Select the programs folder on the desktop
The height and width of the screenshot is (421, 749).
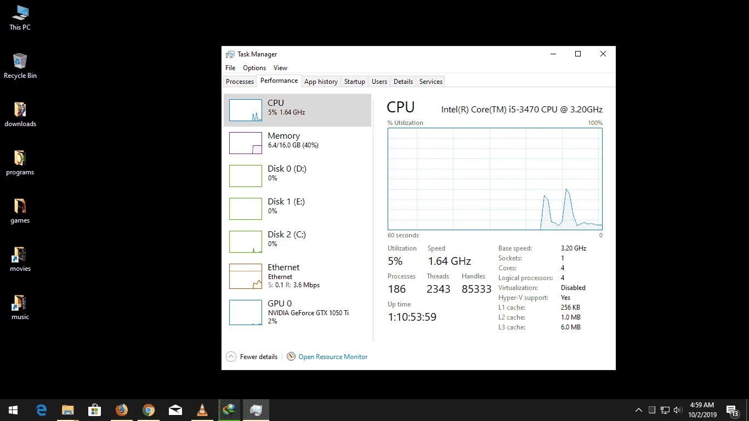click(20, 162)
